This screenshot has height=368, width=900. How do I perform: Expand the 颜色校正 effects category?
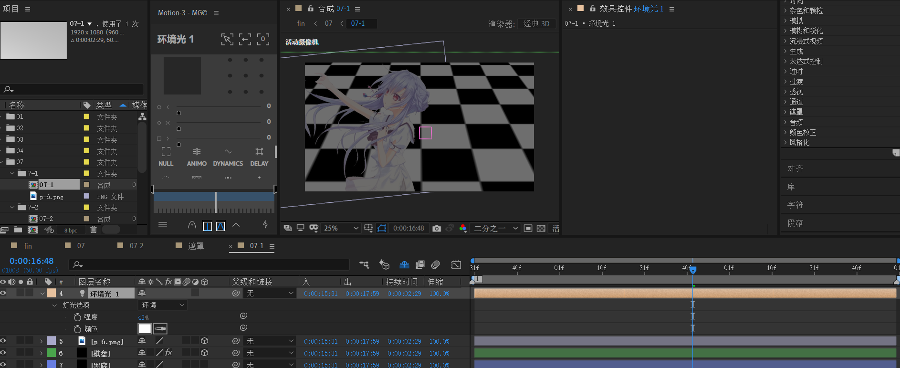785,132
